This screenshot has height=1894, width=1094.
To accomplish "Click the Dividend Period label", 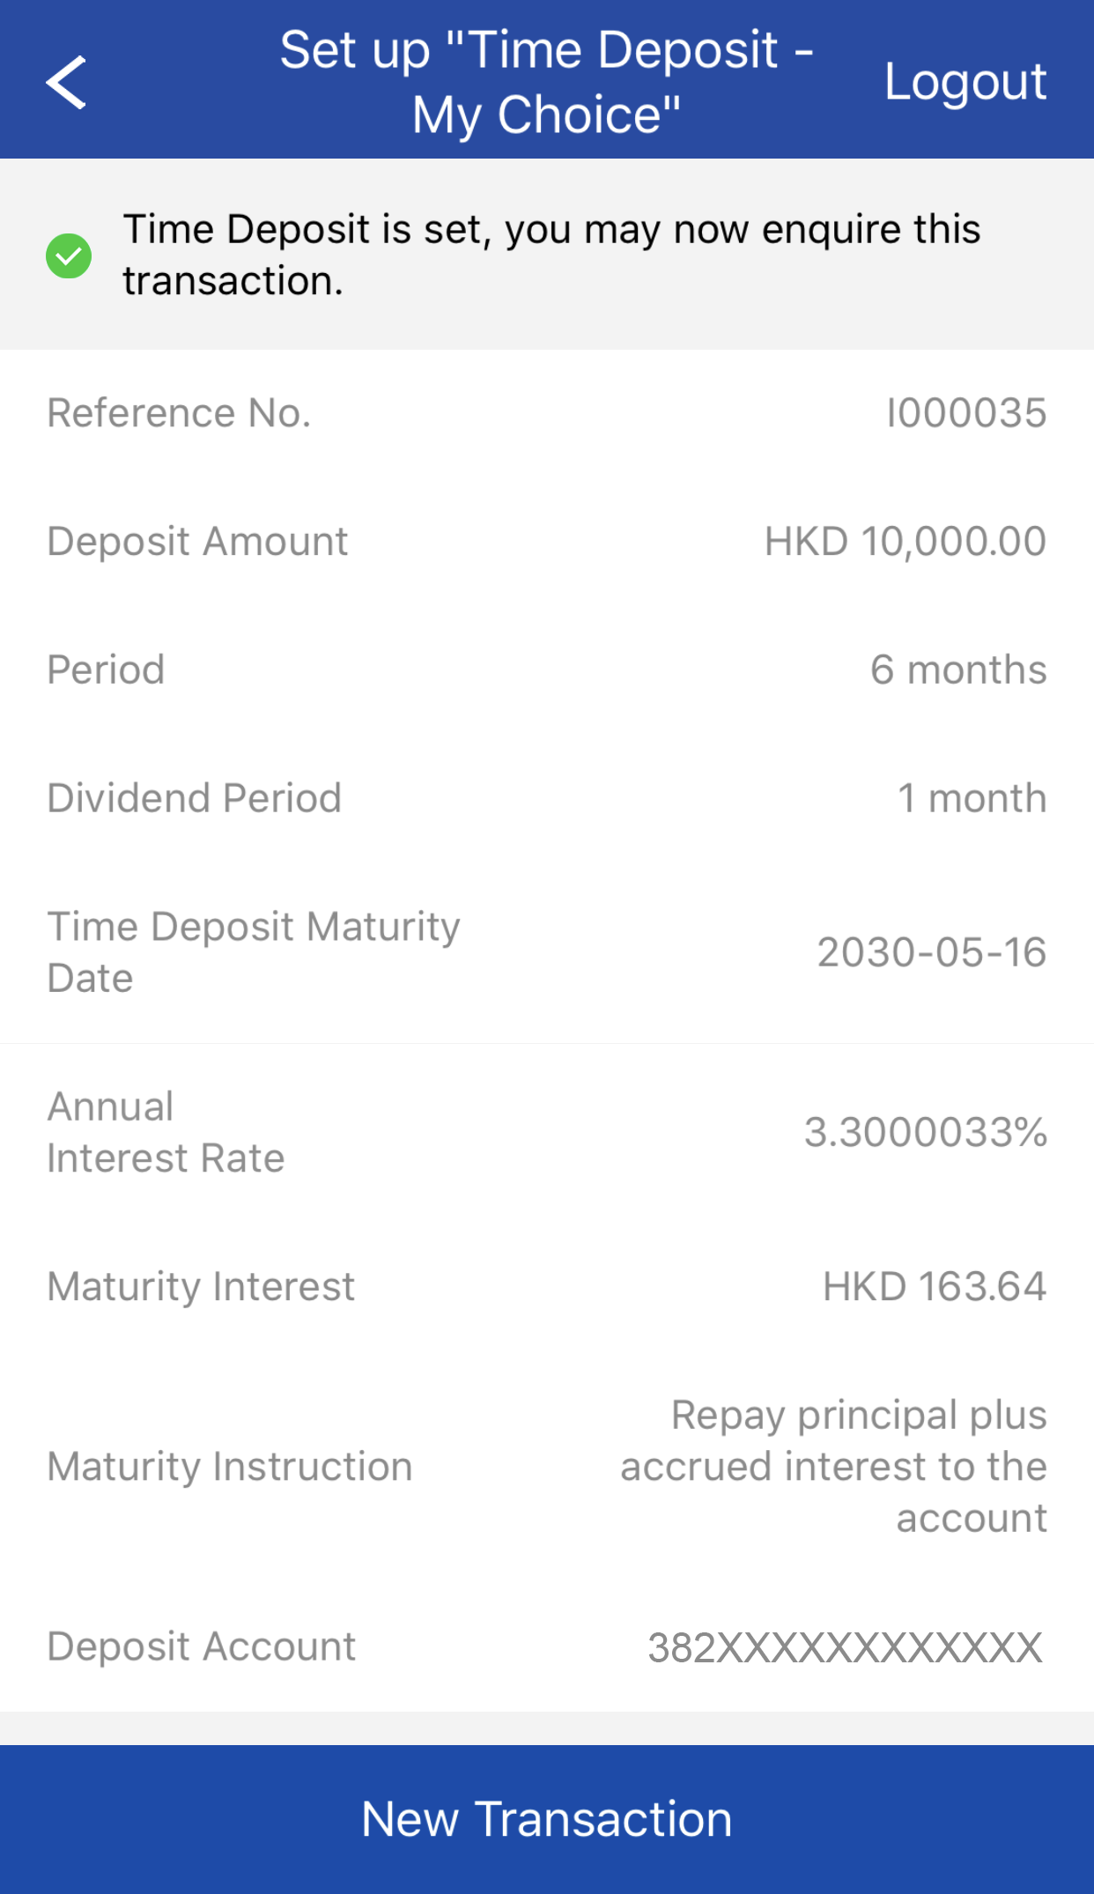I will pos(194,799).
